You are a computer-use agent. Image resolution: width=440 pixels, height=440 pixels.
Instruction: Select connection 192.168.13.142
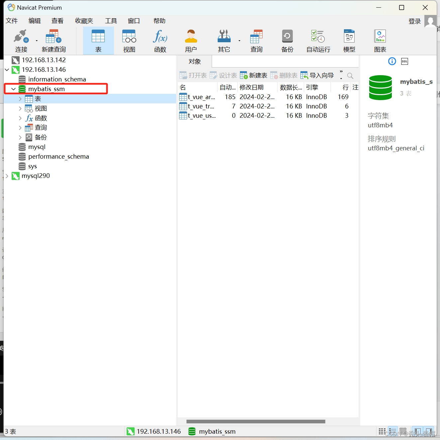tap(44, 60)
